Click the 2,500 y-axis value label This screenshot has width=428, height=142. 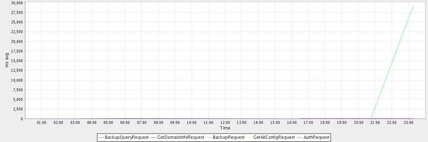(18, 109)
